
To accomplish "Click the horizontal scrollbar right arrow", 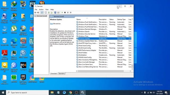I will click(x=130, y=71).
